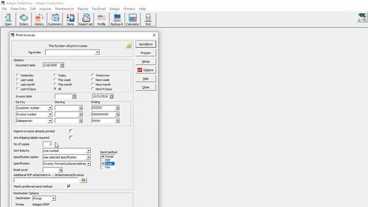Screen dimensions: 368x207
Task: Expand the Favorites dropdown
Action: click(97, 52)
